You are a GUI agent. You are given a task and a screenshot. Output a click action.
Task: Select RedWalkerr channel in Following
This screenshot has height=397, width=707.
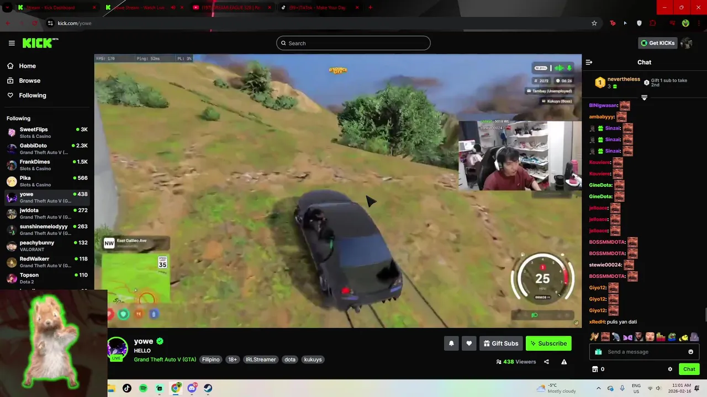[47, 262]
